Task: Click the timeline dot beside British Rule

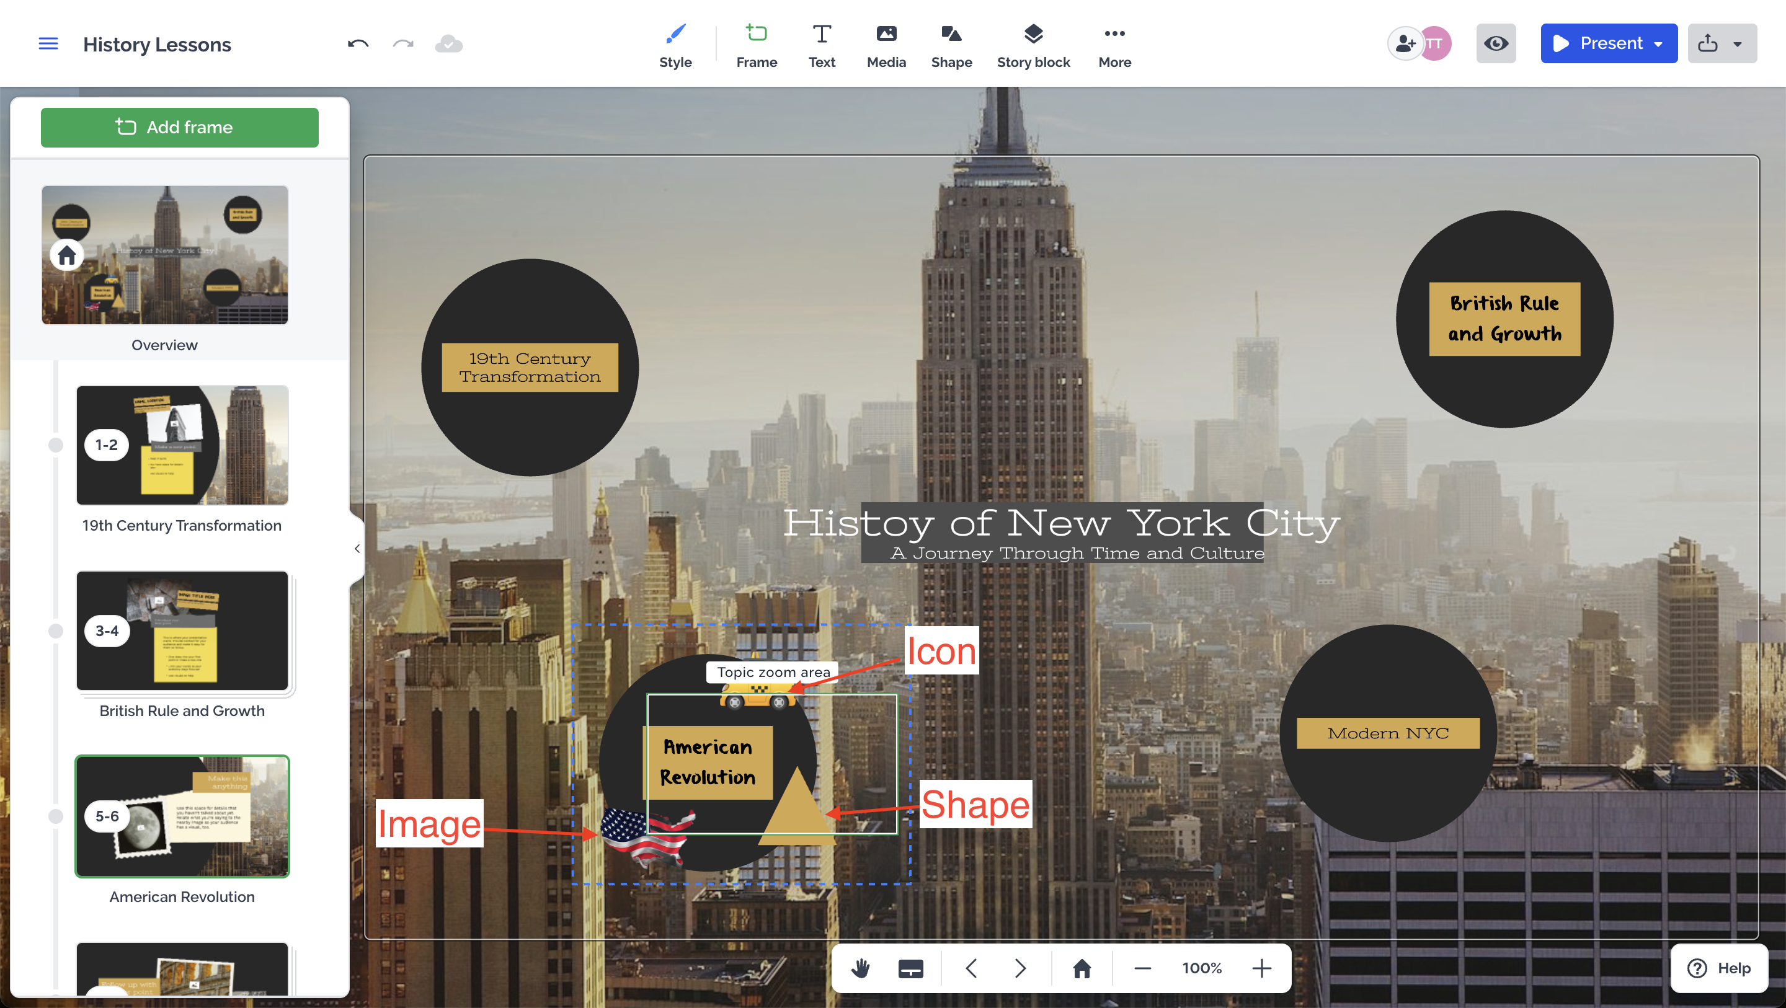Action: [x=55, y=631]
